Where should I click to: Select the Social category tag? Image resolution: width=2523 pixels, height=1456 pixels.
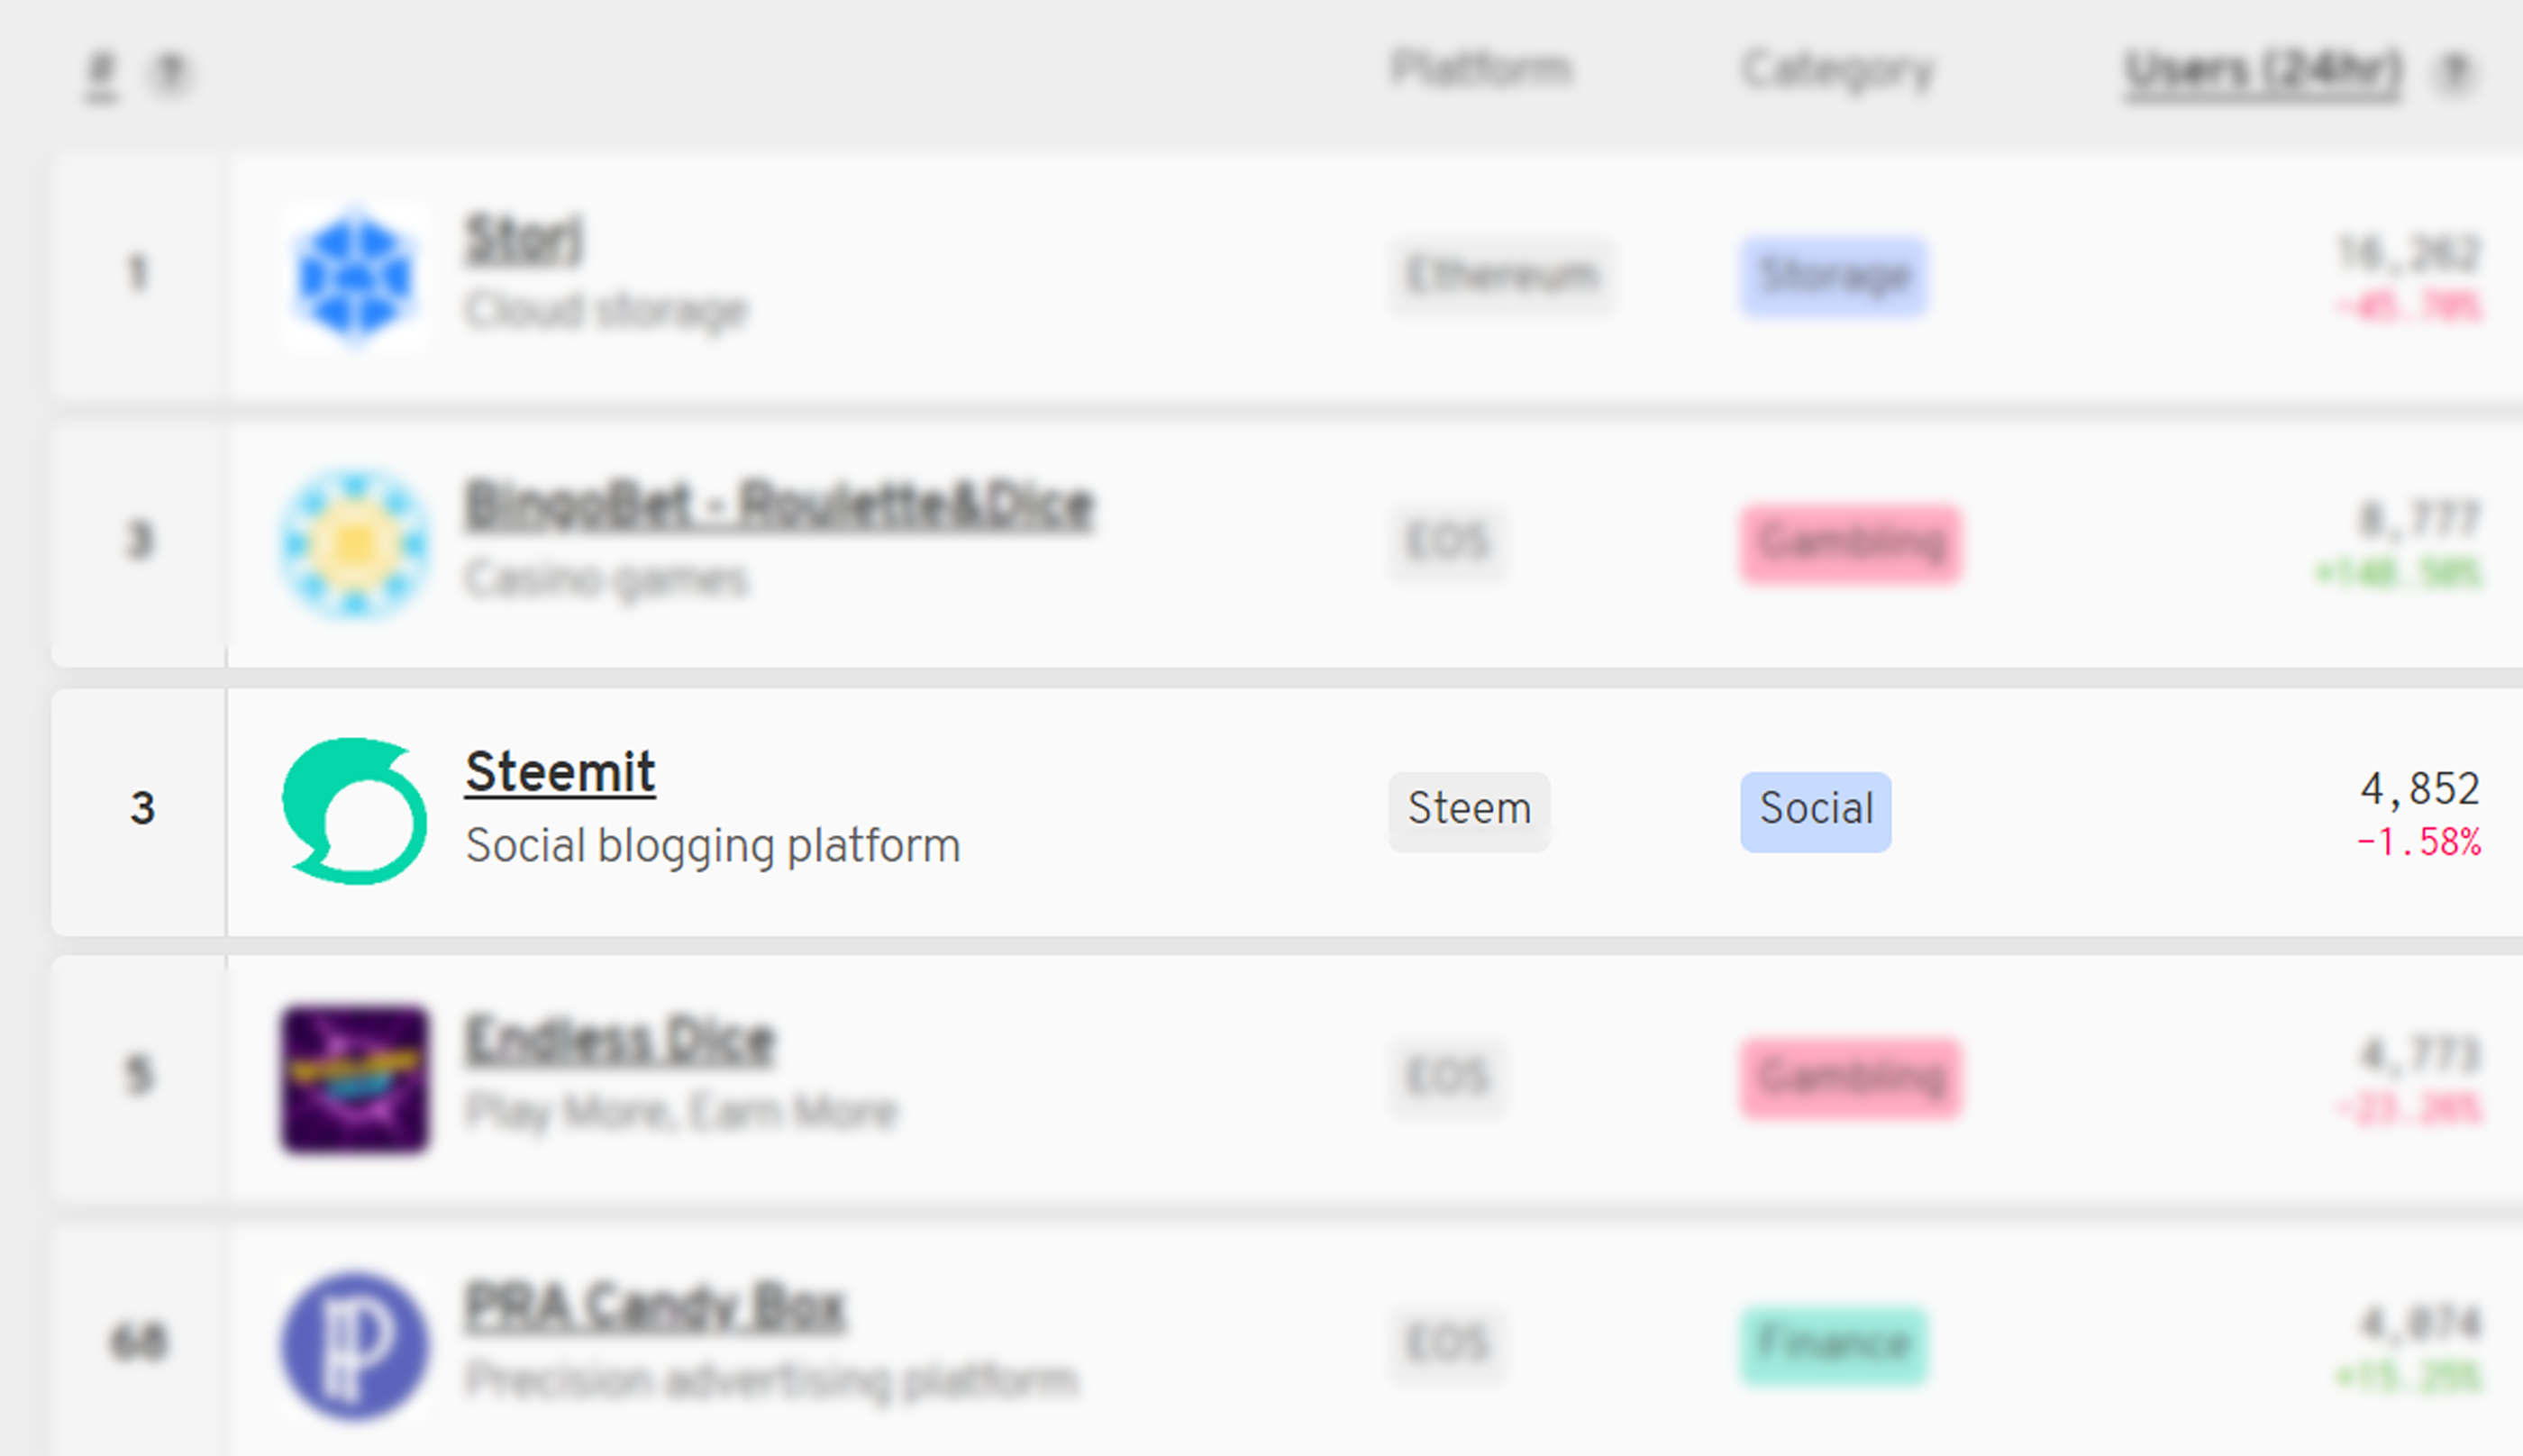click(1816, 811)
